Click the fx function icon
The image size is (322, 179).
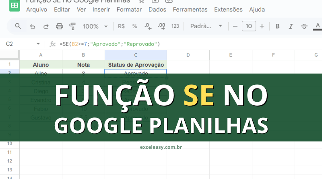pyautogui.click(x=53, y=44)
